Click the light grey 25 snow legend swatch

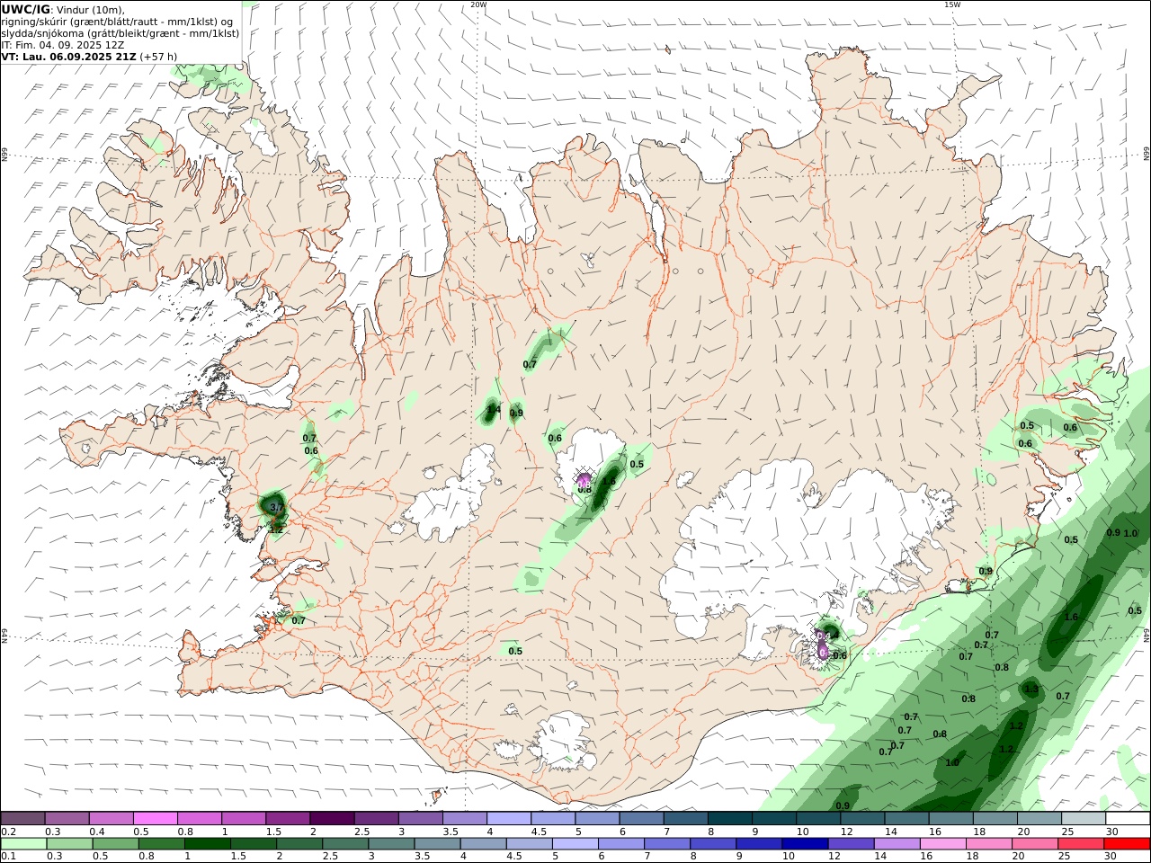pos(1084,819)
